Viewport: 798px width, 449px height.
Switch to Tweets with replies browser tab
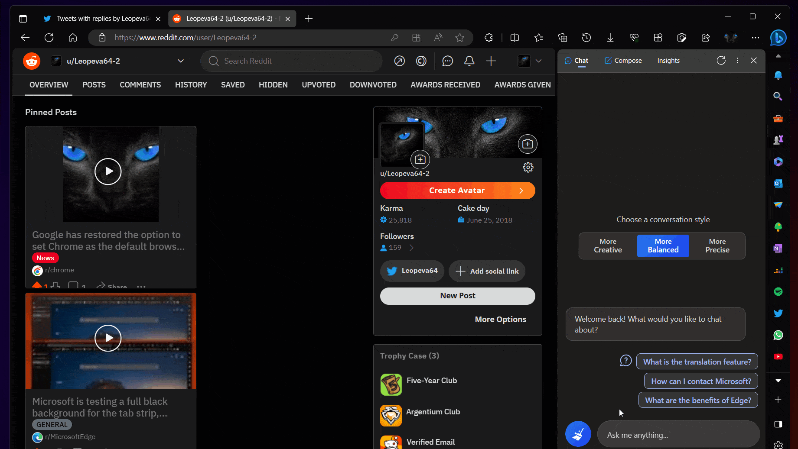102,19
